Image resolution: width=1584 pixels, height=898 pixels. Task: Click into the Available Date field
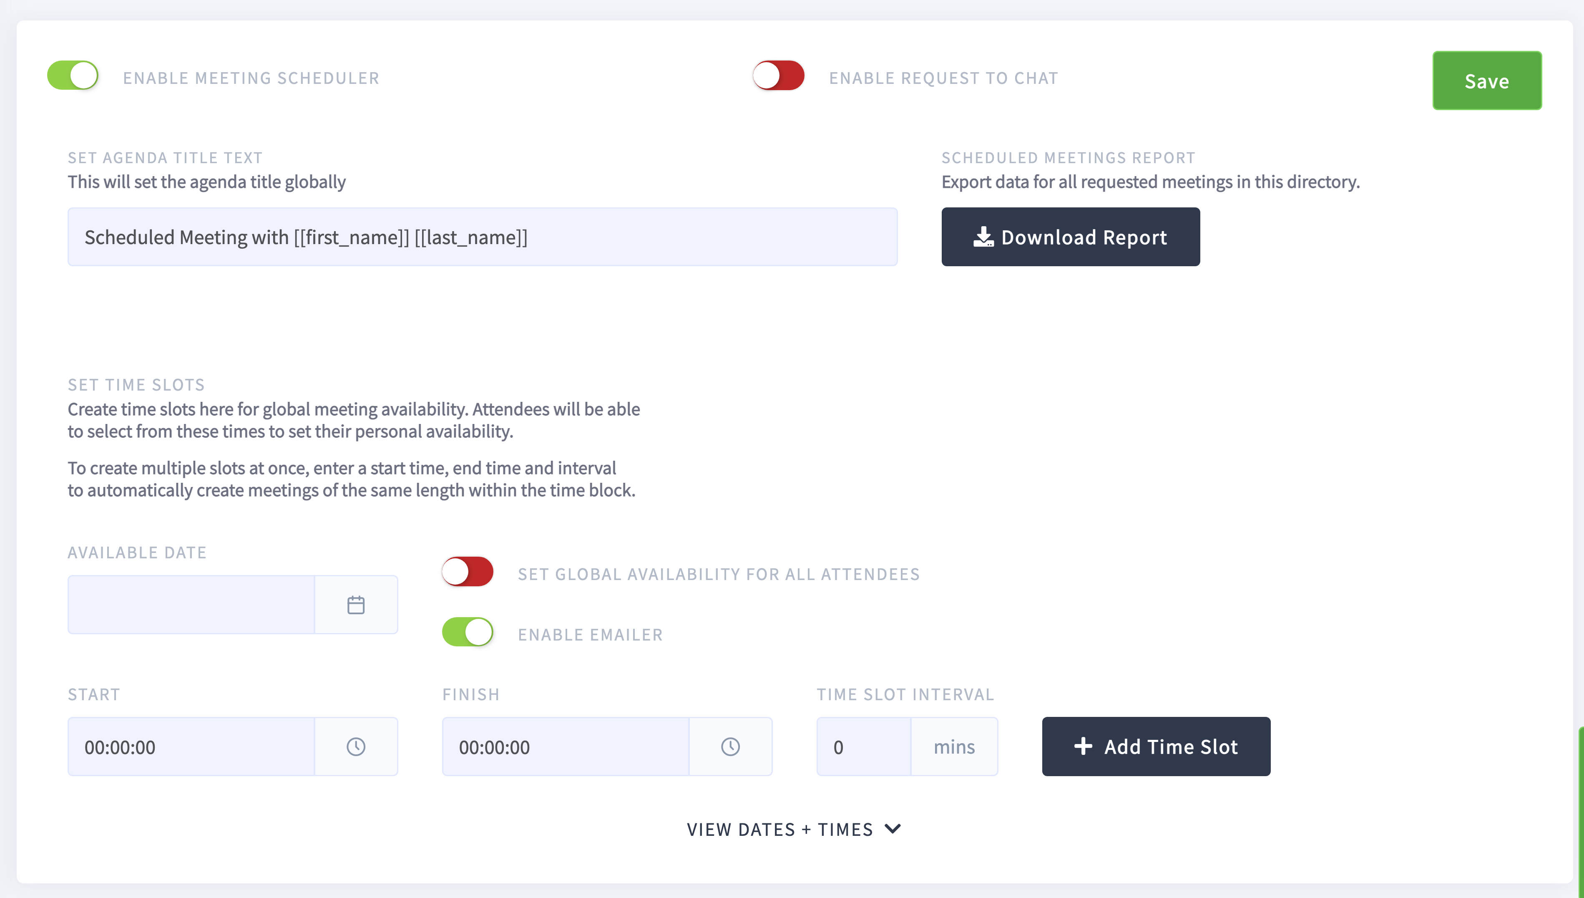pyautogui.click(x=191, y=604)
